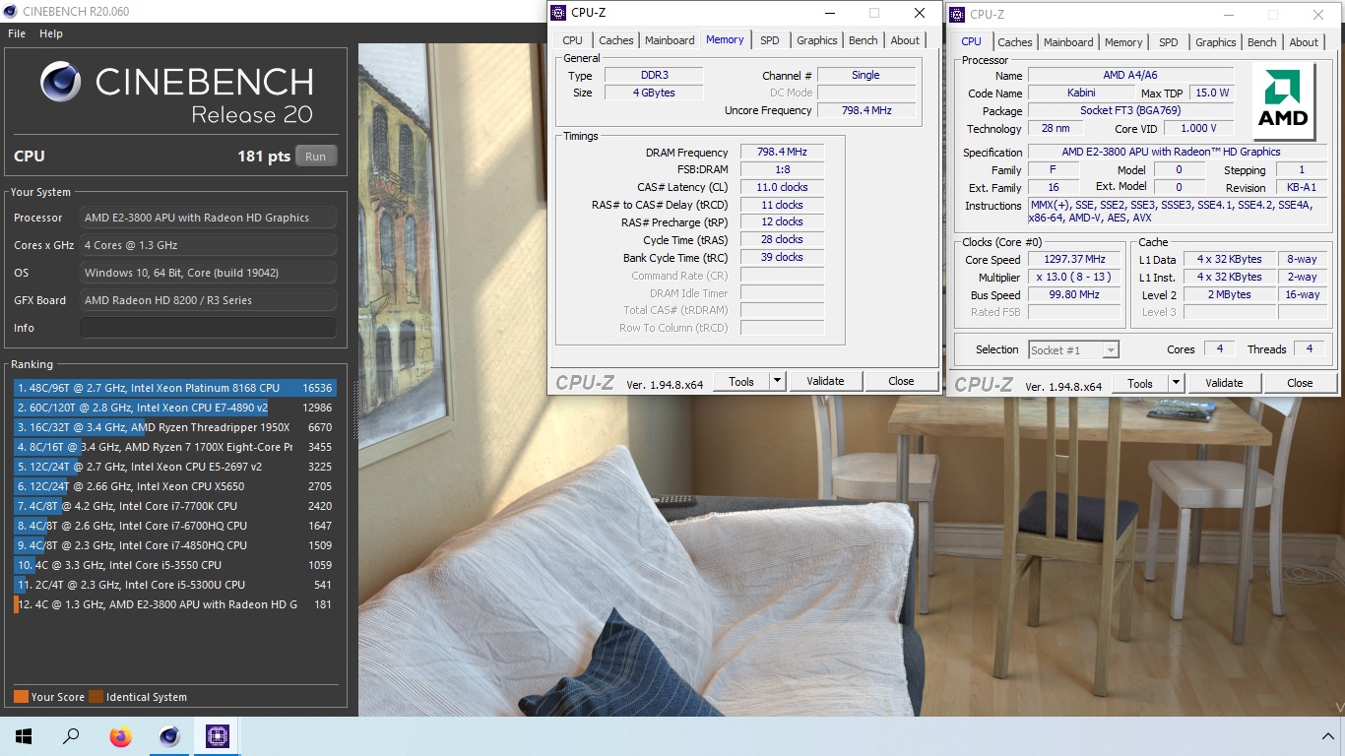Open Bench tab in right CPU-Z window
Screen dimensions: 1345x756
(x=1262, y=42)
